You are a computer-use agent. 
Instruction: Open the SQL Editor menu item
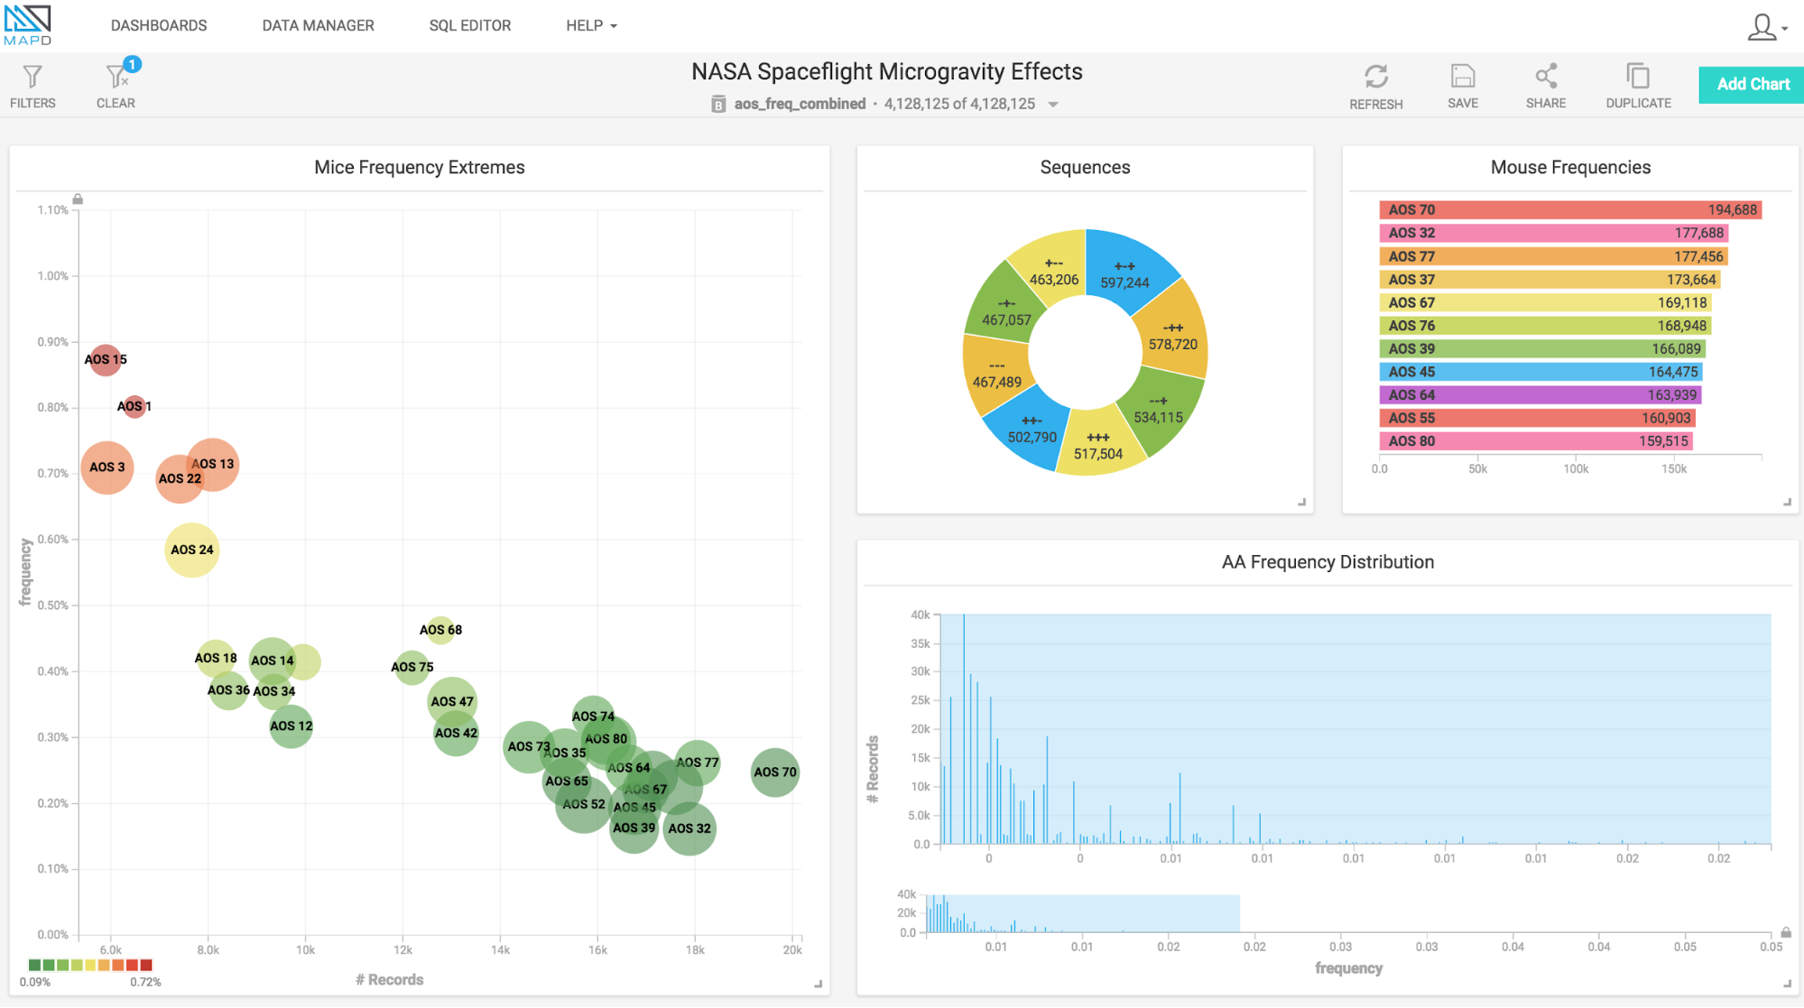pyautogui.click(x=469, y=25)
